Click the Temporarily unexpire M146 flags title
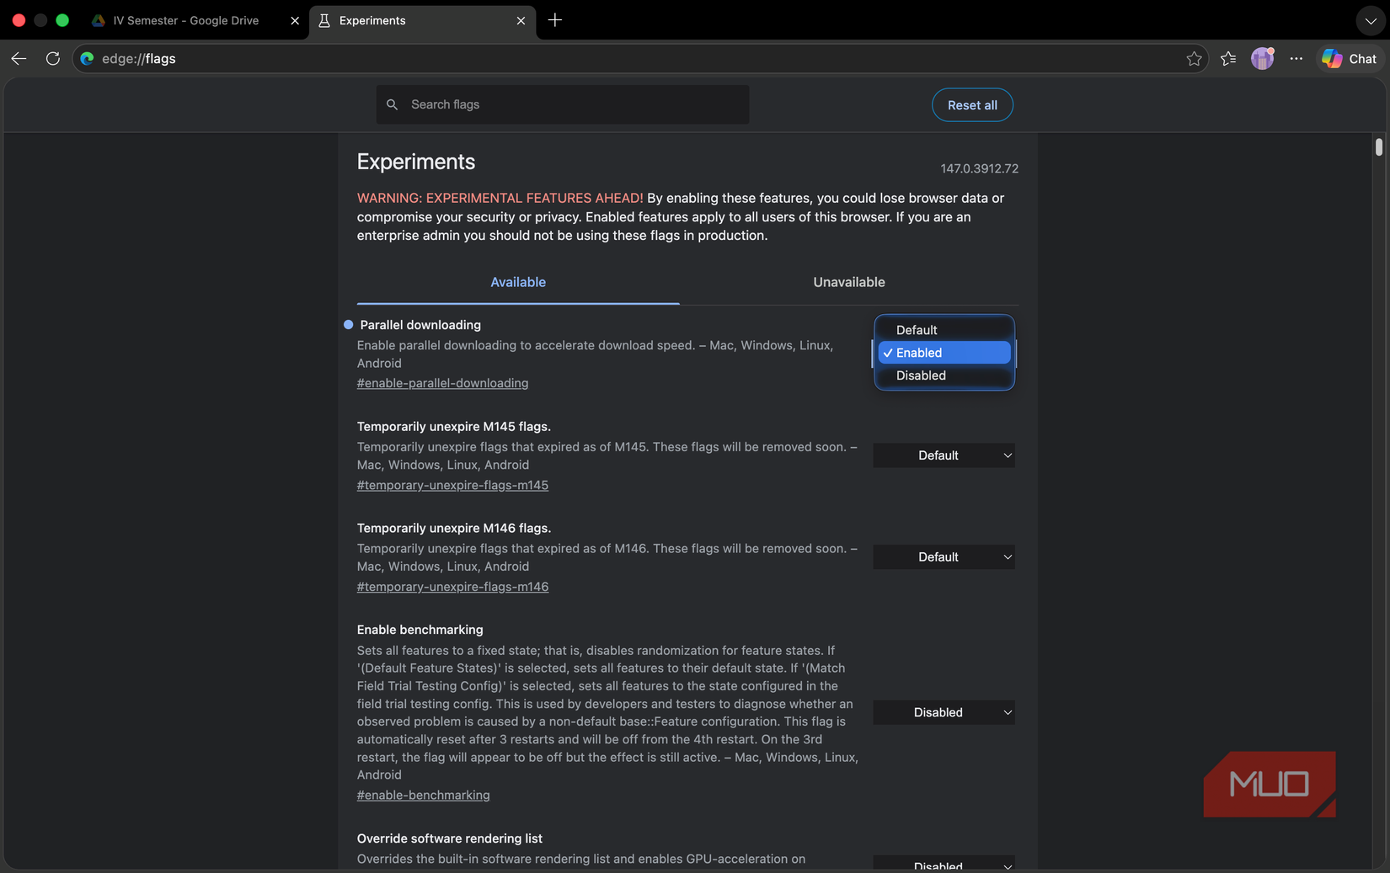Viewport: 1390px width, 873px height. pos(454,529)
